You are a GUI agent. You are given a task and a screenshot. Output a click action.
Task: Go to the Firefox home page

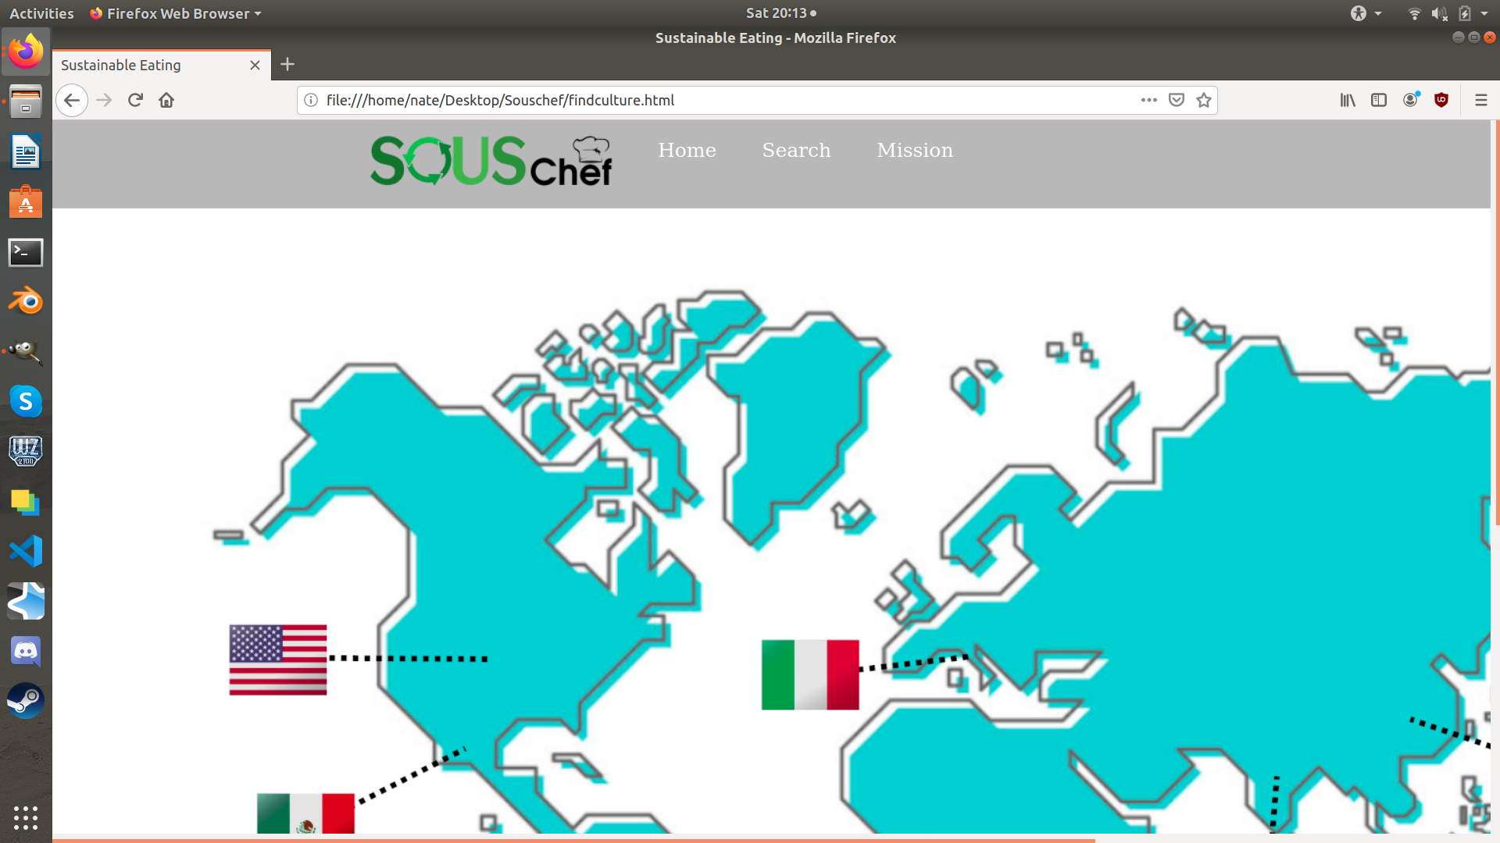coord(166,100)
